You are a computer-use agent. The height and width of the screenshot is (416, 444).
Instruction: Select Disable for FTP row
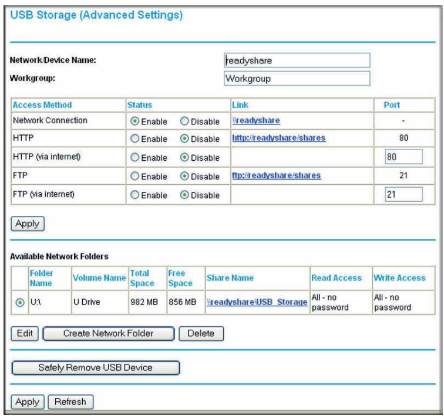(184, 176)
